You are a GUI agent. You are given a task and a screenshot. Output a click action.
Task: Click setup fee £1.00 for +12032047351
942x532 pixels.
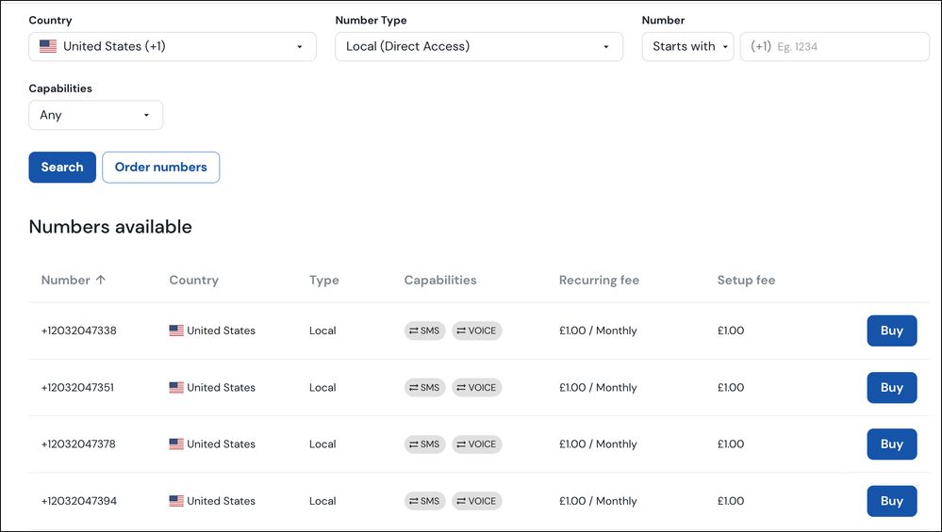pyautogui.click(x=731, y=387)
